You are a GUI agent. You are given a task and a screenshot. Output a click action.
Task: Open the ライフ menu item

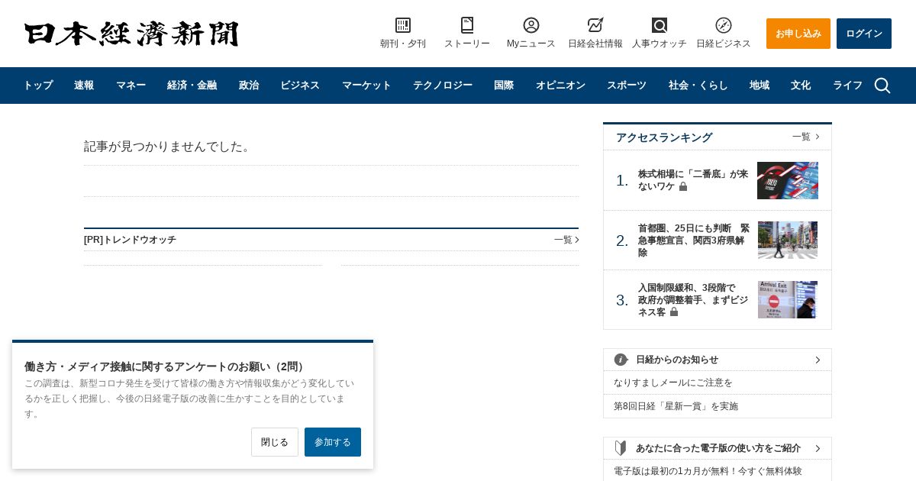[847, 86]
